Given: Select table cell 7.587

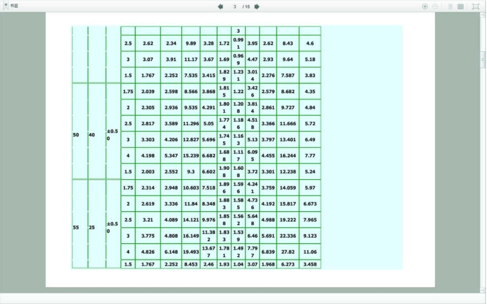Looking at the screenshot, I should (x=288, y=75).
